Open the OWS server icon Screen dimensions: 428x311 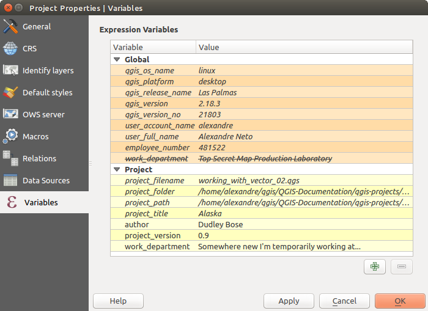[x=11, y=115]
